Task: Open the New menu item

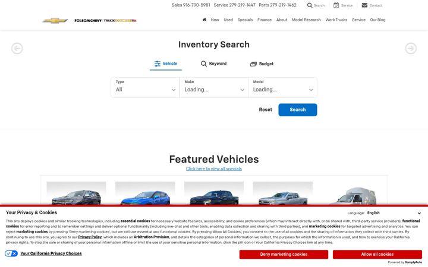Action: coord(215,20)
